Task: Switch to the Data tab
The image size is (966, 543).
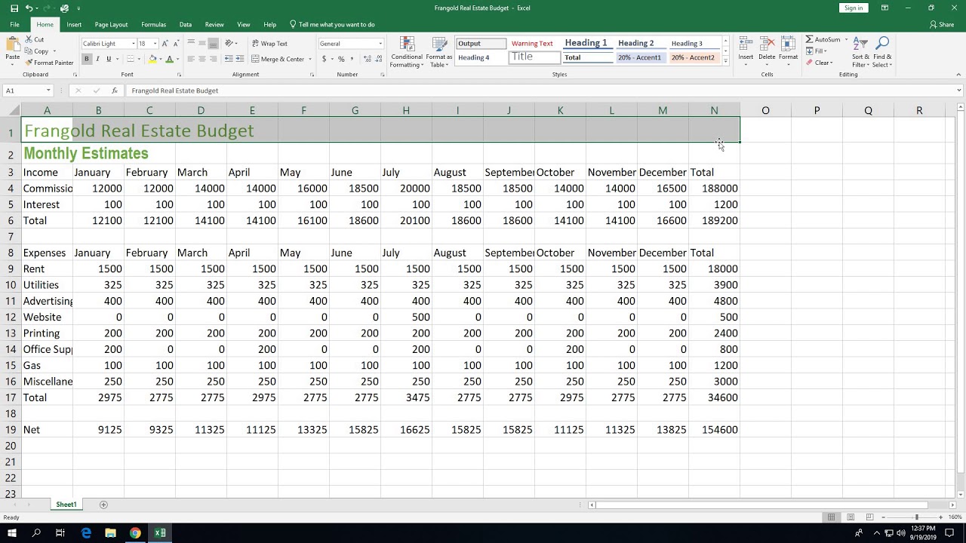Action: tap(185, 25)
